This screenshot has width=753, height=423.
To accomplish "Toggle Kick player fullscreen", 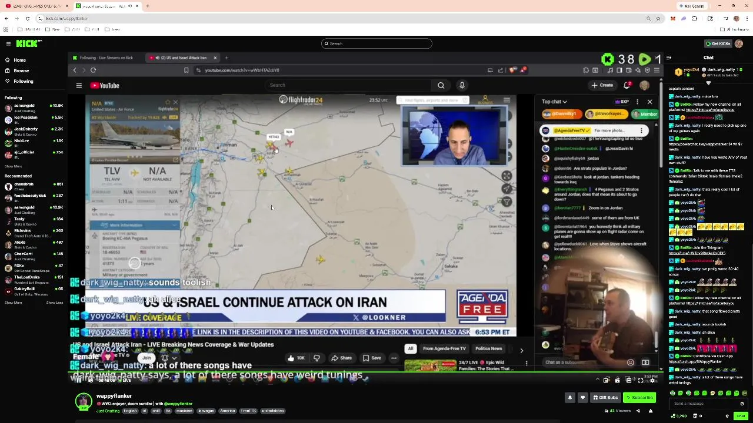I will pos(641,380).
